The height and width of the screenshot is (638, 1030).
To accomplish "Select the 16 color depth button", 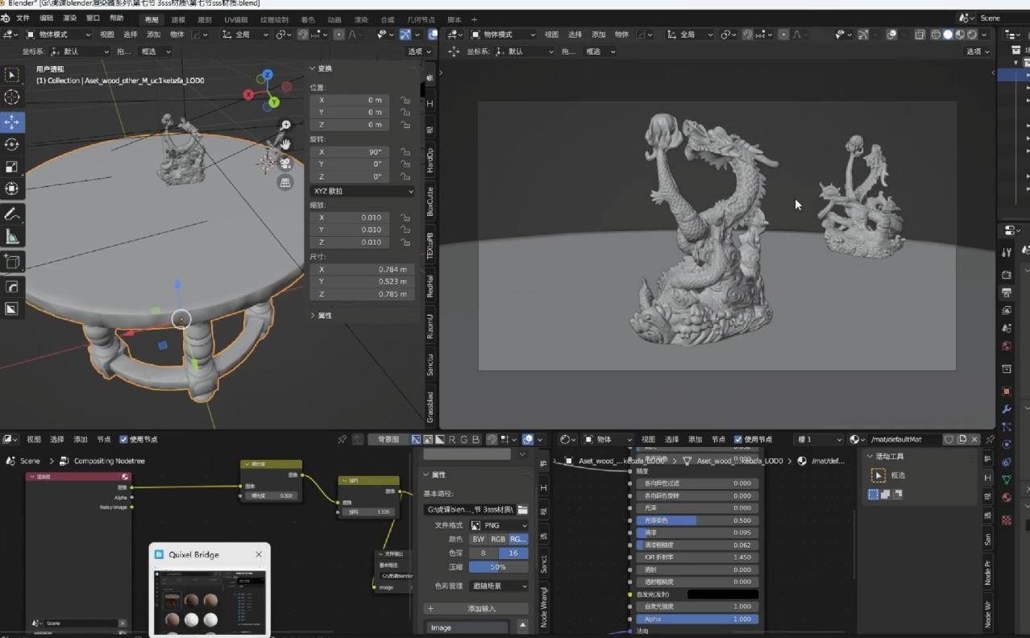I will [x=513, y=553].
